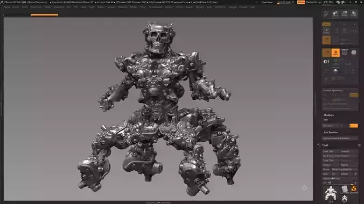Screen dimensions: 364x204
Task: Expand the Axis Rotation section
Action: [331, 133]
